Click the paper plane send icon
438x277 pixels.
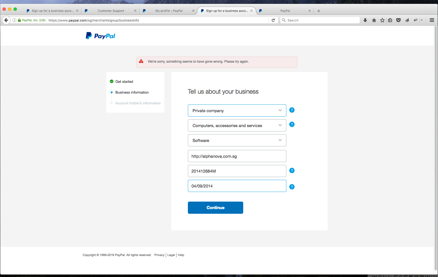tap(407, 20)
